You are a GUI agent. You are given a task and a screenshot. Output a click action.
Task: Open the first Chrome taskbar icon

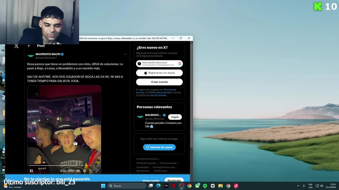(x=189, y=186)
